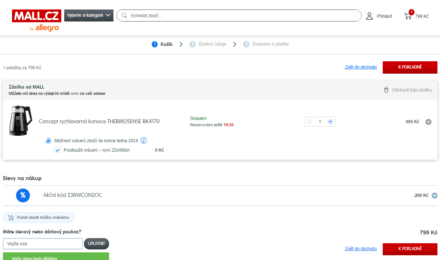
Task: Click the Zásilka od MALL heading
Action: click(x=26, y=87)
